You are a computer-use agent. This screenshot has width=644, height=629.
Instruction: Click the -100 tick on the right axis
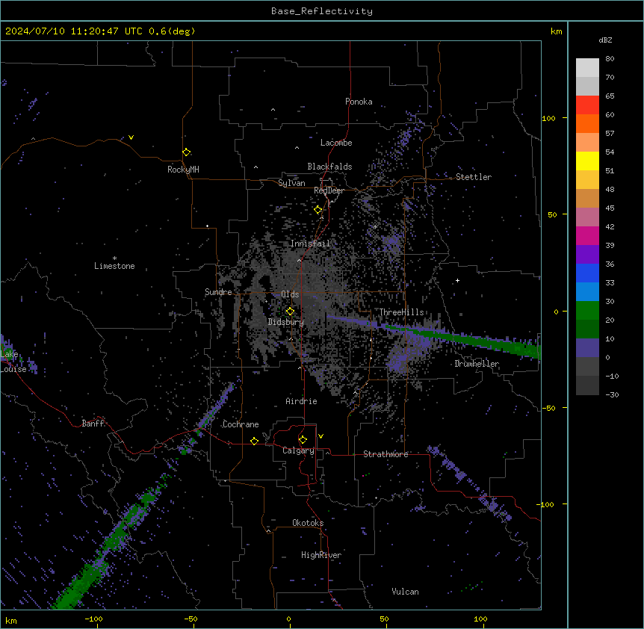pos(546,504)
